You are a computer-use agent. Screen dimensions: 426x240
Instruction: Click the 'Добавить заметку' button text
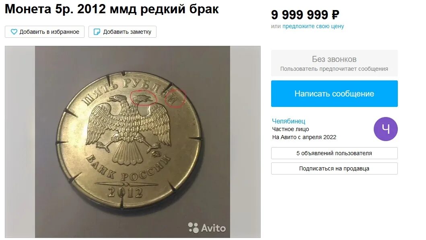tap(127, 32)
